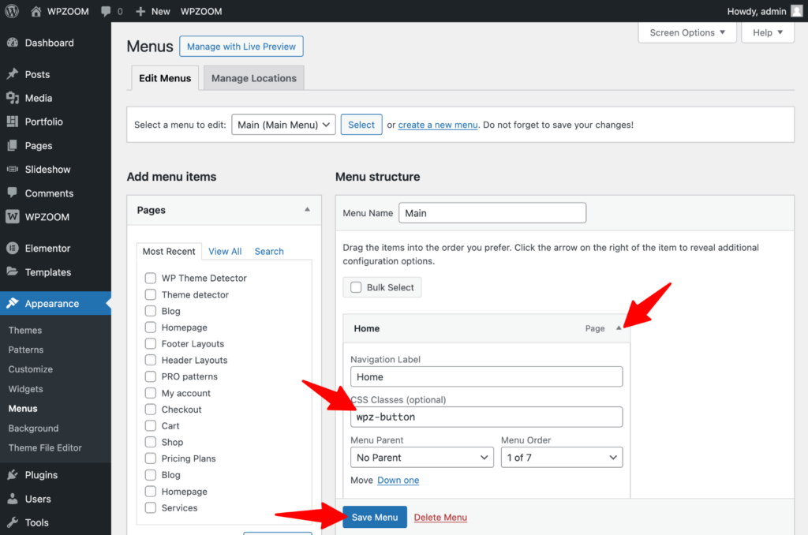Click the Delete Menu link
Image resolution: width=808 pixels, height=535 pixels.
click(440, 517)
